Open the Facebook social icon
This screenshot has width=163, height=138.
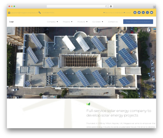pyautogui.click(x=135, y=12)
